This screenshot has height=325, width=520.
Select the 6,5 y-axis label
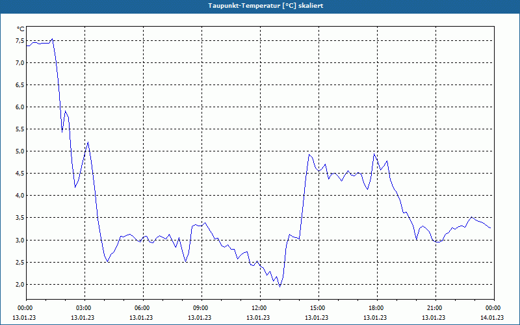point(19,85)
